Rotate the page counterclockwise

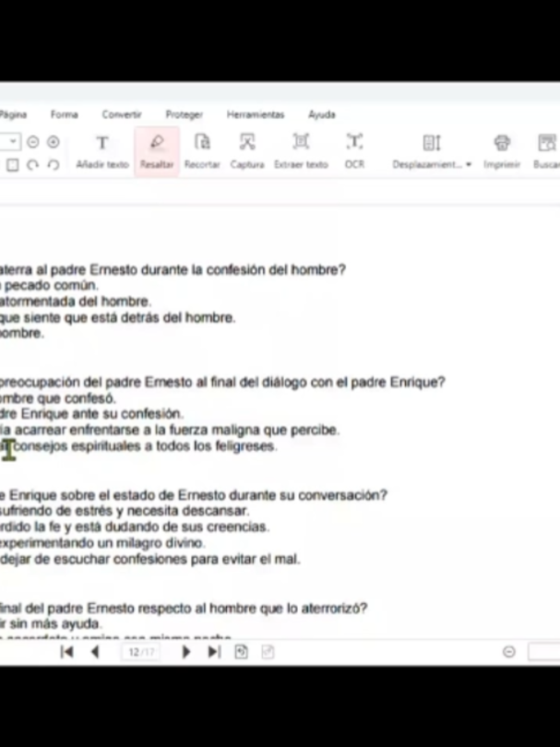pos(54,165)
